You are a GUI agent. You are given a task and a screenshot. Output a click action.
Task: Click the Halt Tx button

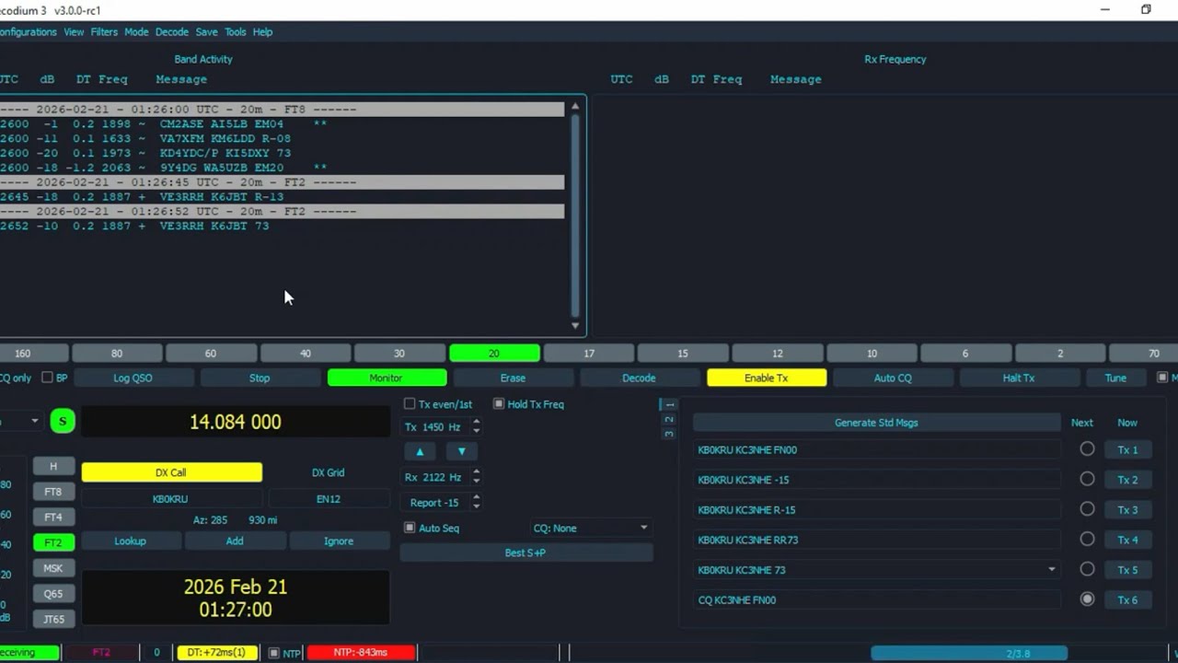(x=1019, y=378)
